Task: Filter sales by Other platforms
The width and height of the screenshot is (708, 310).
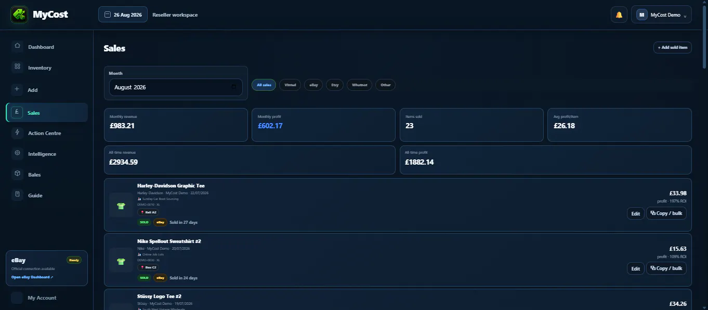Action: click(x=385, y=85)
